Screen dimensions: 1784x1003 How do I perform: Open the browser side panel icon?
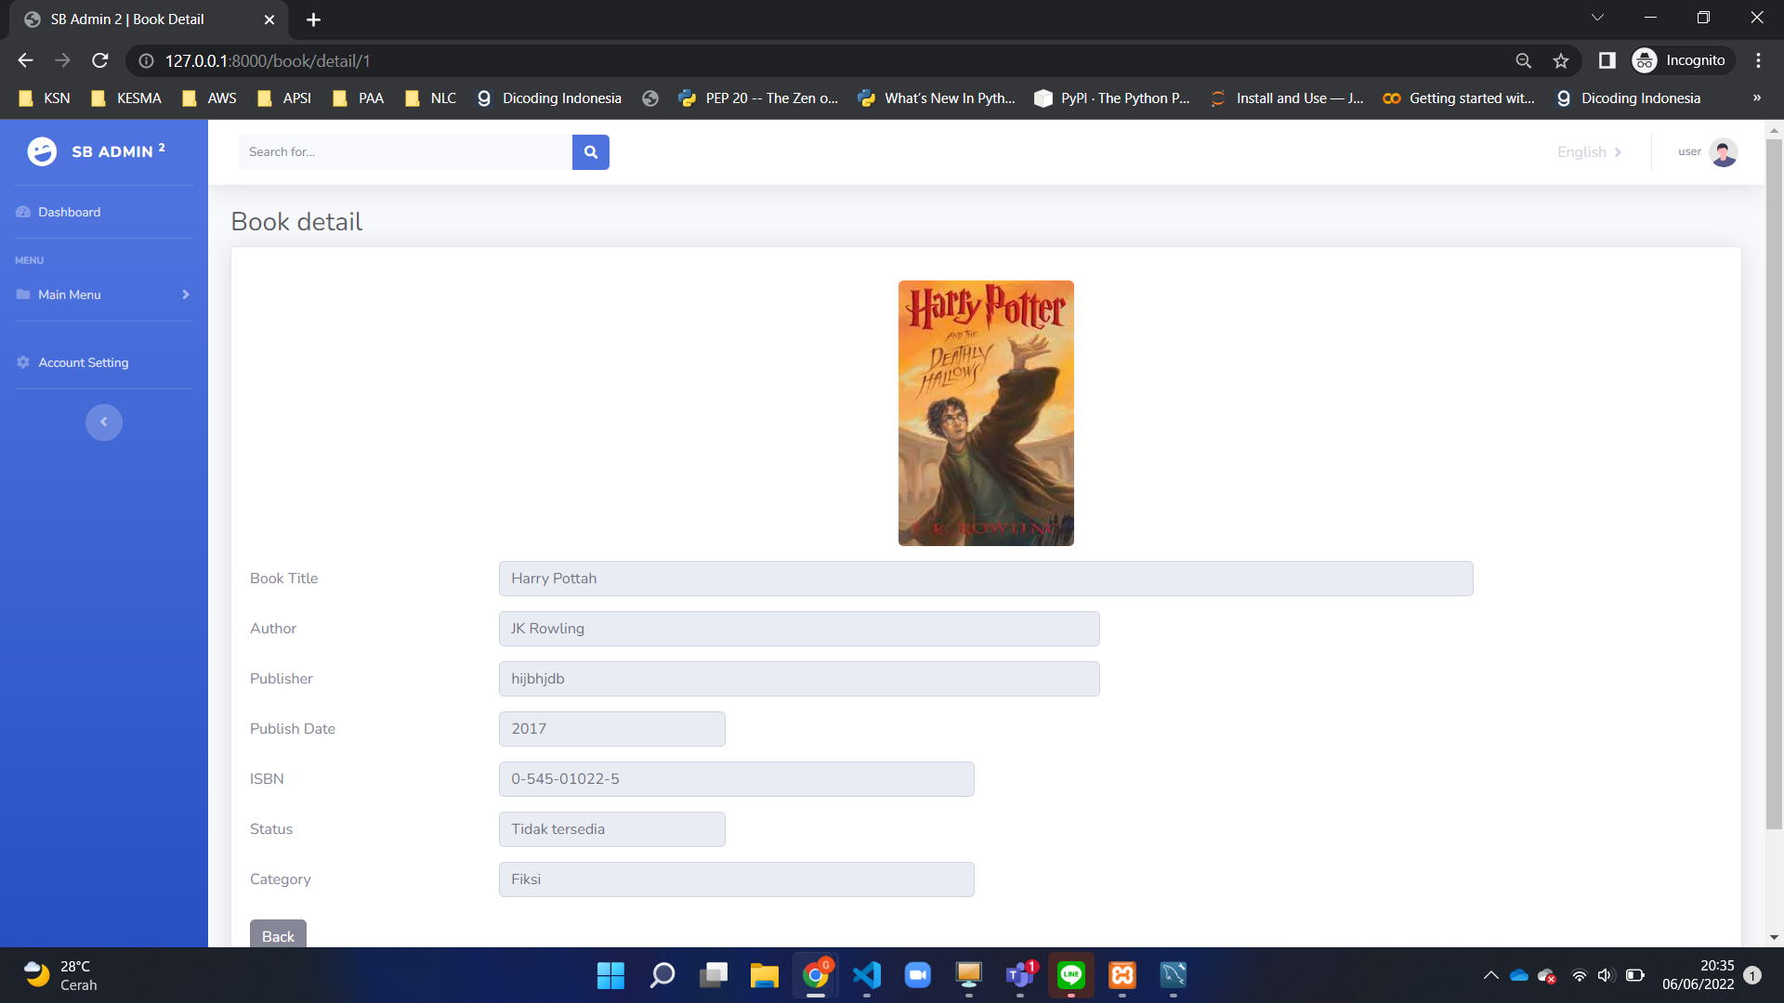1607,60
